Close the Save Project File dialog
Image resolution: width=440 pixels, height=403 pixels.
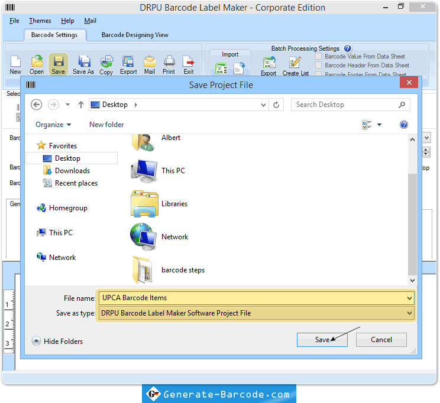click(409, 83)
